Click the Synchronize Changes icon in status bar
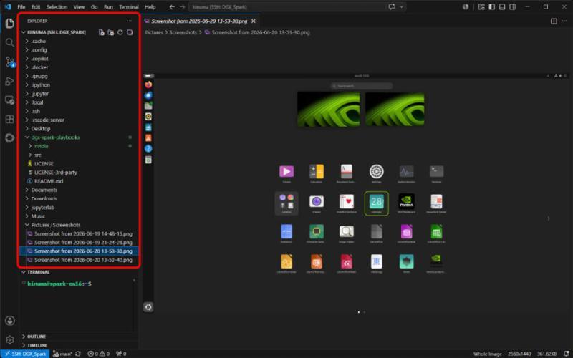This screenshot has width=573, height=358. pyautogui.click(x=78, y=354)
